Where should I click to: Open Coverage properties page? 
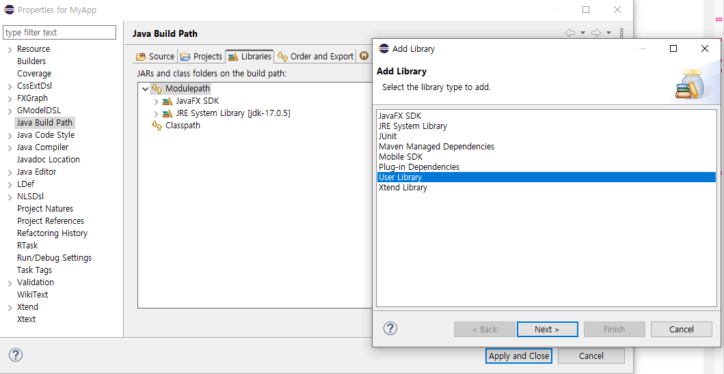(34, 74)
